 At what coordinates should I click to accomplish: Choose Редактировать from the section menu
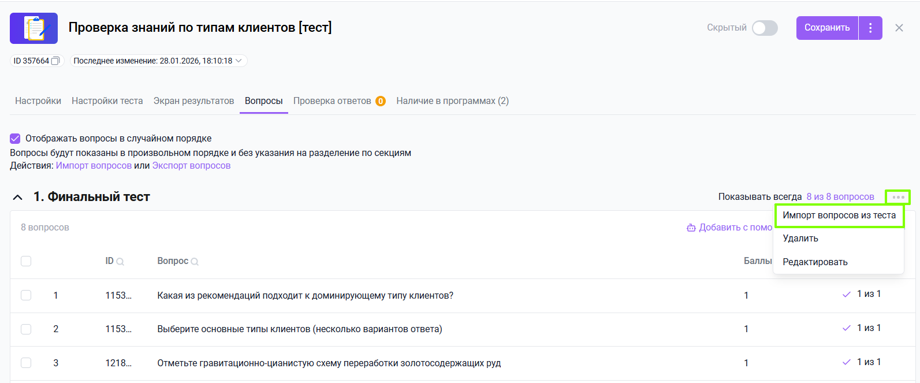click(x=815, y=262)
